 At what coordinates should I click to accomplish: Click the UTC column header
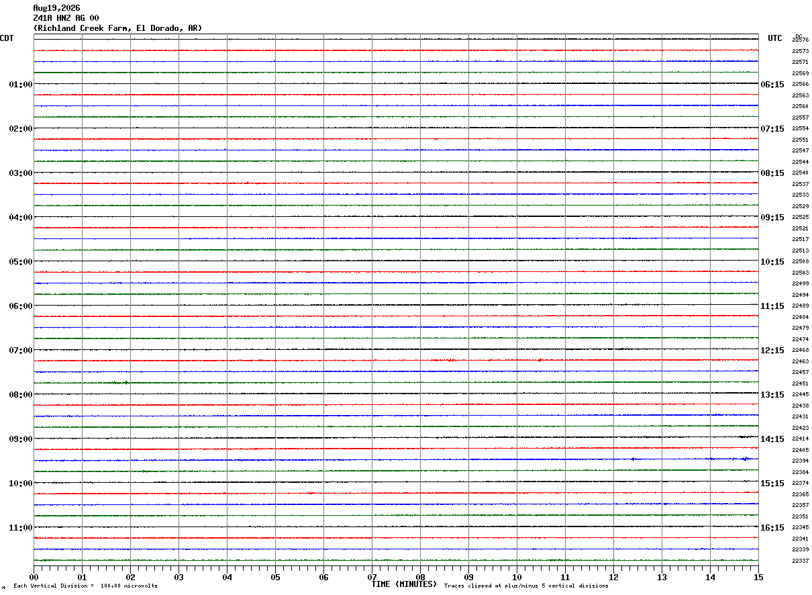pos(775,38)
